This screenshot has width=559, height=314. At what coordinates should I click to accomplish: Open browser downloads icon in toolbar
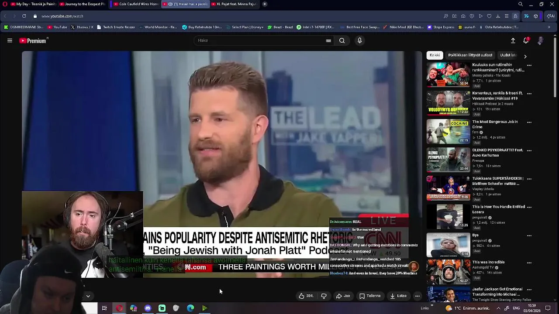tap(498, 16)
